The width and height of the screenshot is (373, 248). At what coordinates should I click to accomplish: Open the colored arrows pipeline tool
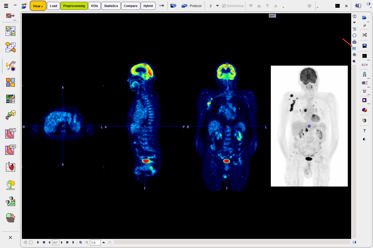pyautogui.click(x=11, y=66)
